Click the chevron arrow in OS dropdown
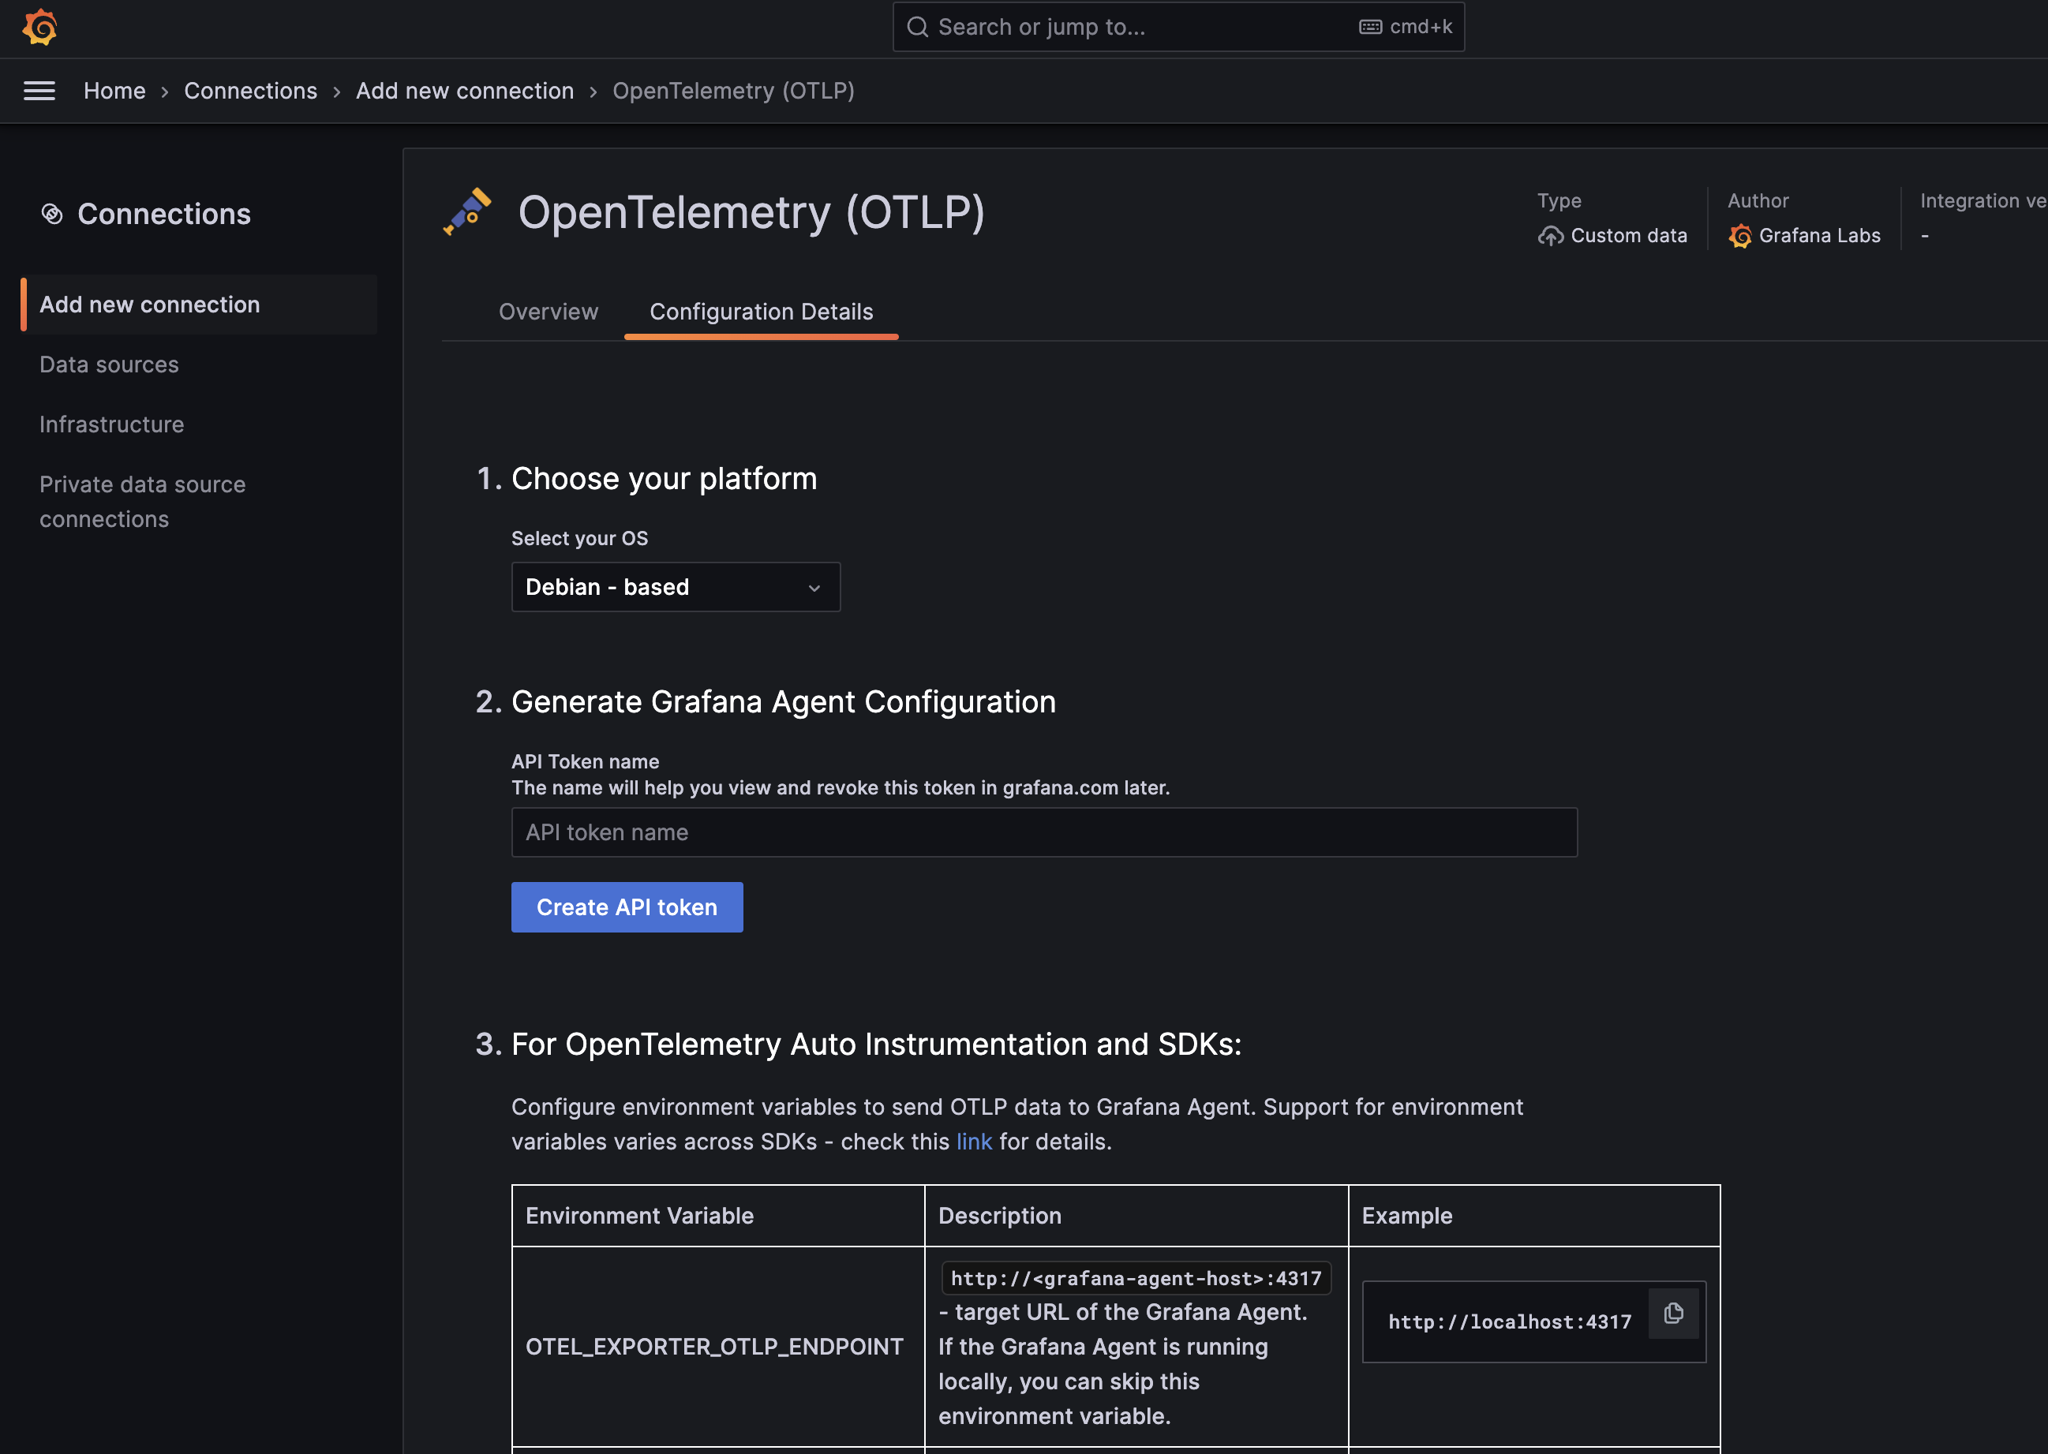The width and height of the screenshot is (2048, 1454). click(814, 589)
